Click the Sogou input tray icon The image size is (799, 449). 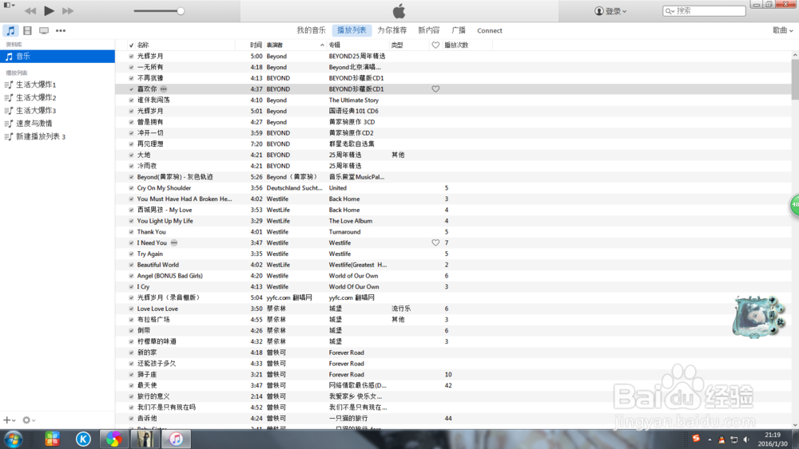point(696,439)
